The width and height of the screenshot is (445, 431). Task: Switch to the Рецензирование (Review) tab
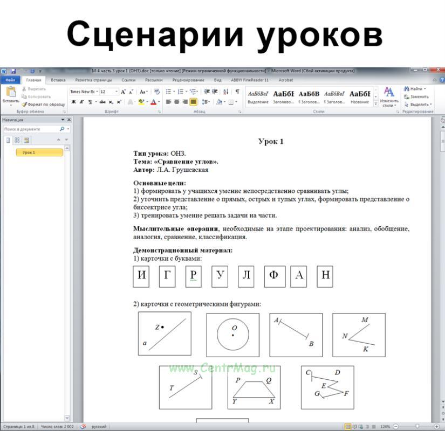[x=188, y=80]
